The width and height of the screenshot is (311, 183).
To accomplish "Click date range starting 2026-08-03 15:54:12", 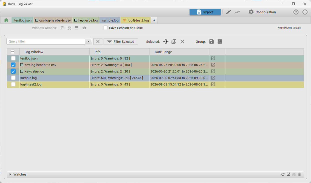I will tap(179, 84).
